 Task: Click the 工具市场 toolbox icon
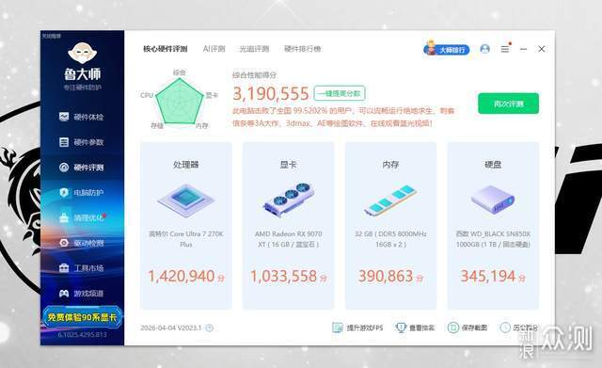tap(64, 268)
